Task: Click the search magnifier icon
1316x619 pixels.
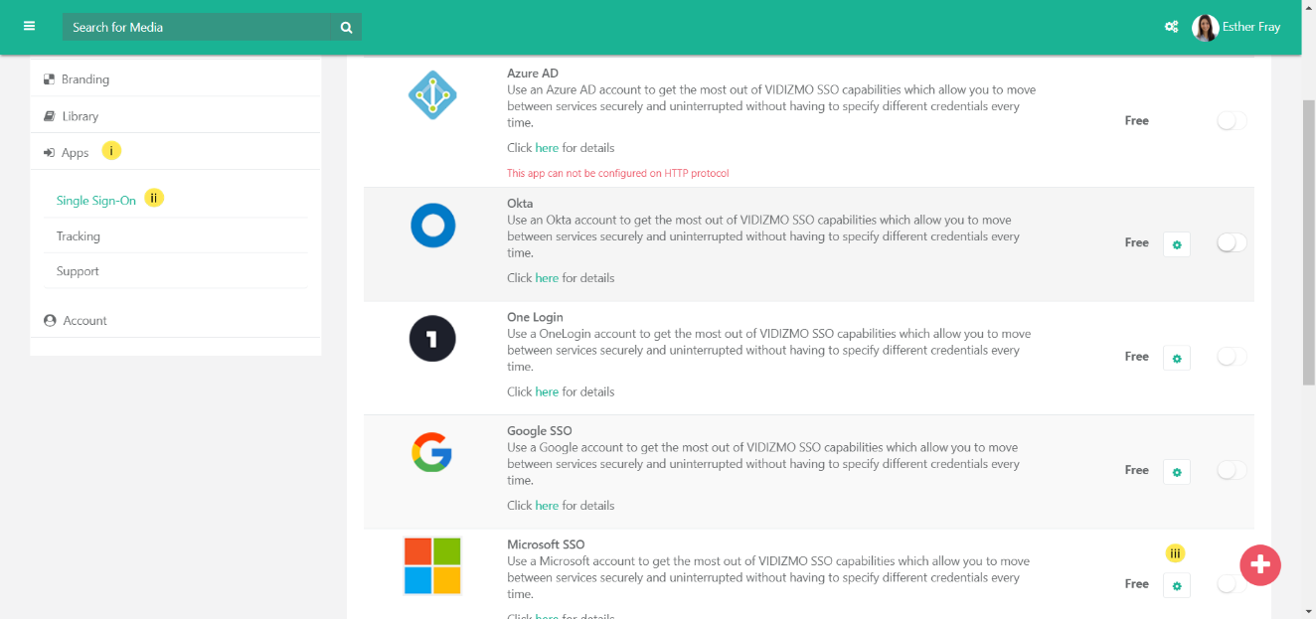Action: 346,28
